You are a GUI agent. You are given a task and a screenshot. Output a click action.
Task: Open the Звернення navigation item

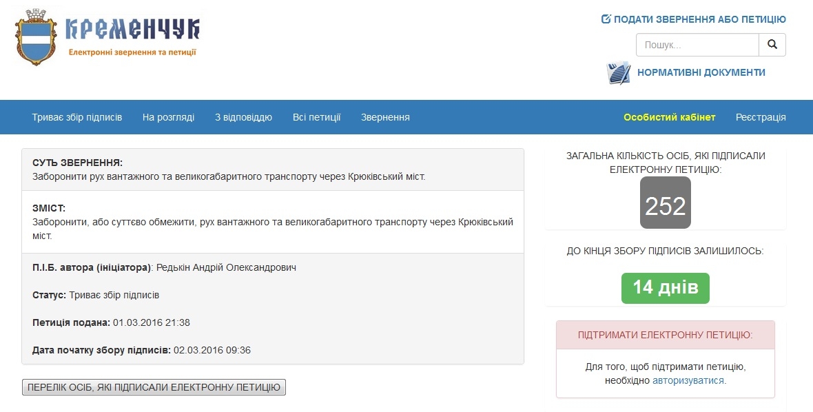coord(385,117)
